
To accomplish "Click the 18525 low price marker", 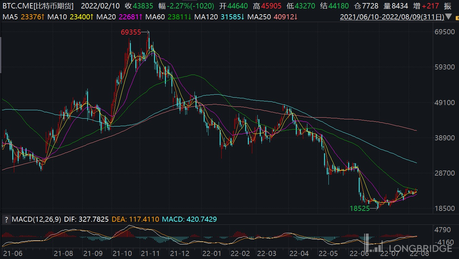I will [360, 208].
